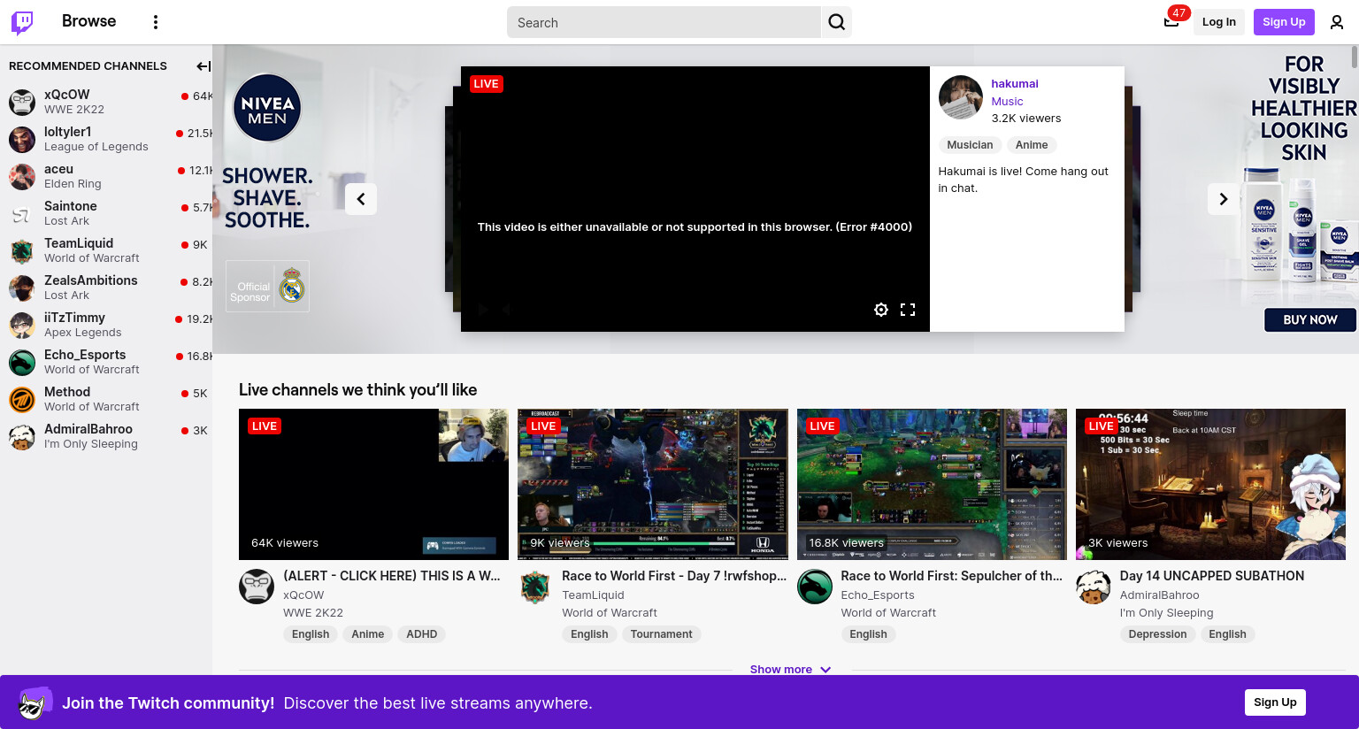Screen dimensions: 1359x729
Task: Open the Twitch home logo
Action: coord(22,22)
